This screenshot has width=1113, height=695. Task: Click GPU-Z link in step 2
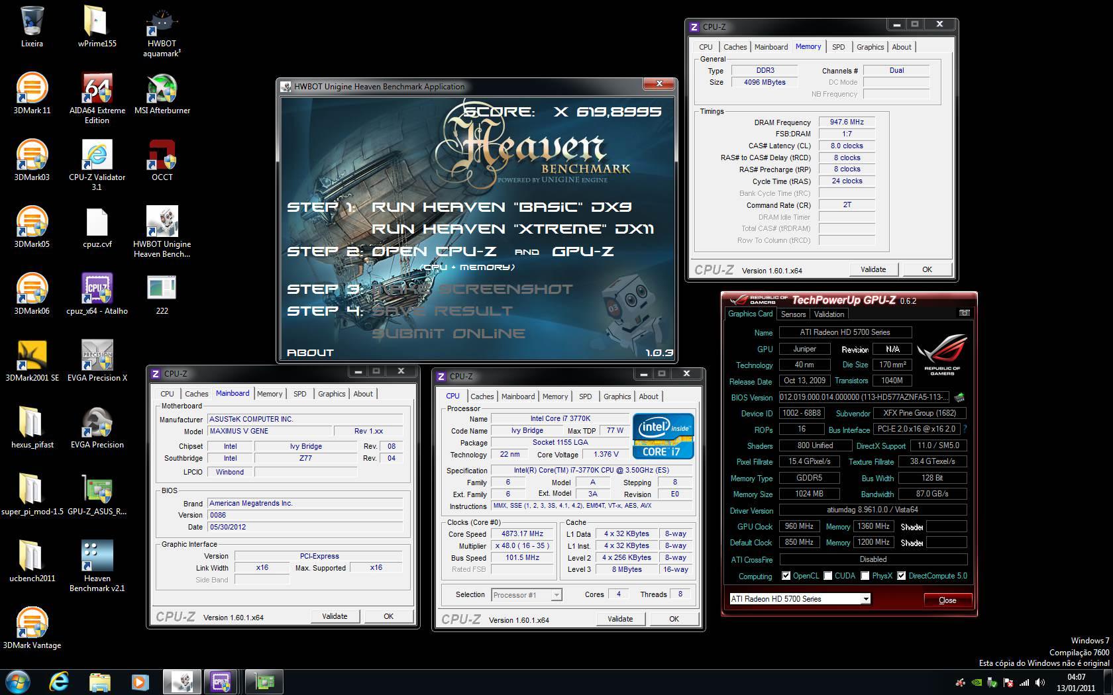(x=583, y=252)
